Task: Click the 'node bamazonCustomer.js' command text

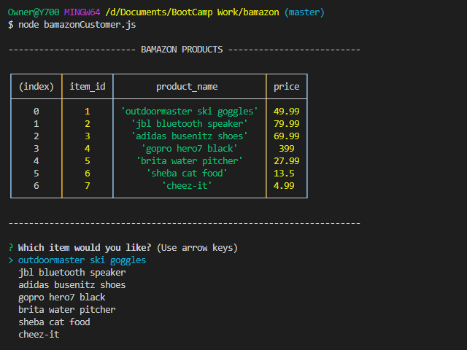Action: pyautogui.click(x=77, y=25)
